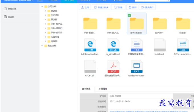
Task: Select the YoudaoNote.exe file icon
Action: pyautogui.click(x=137, y=66)
